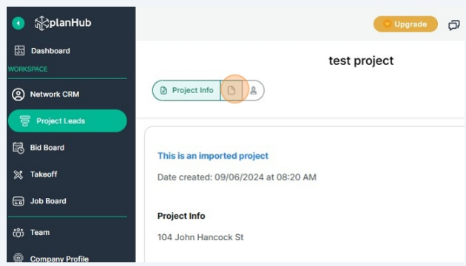
Task: Open the Dashboard icon in sidebar
Action: click(x=20, y=51)
